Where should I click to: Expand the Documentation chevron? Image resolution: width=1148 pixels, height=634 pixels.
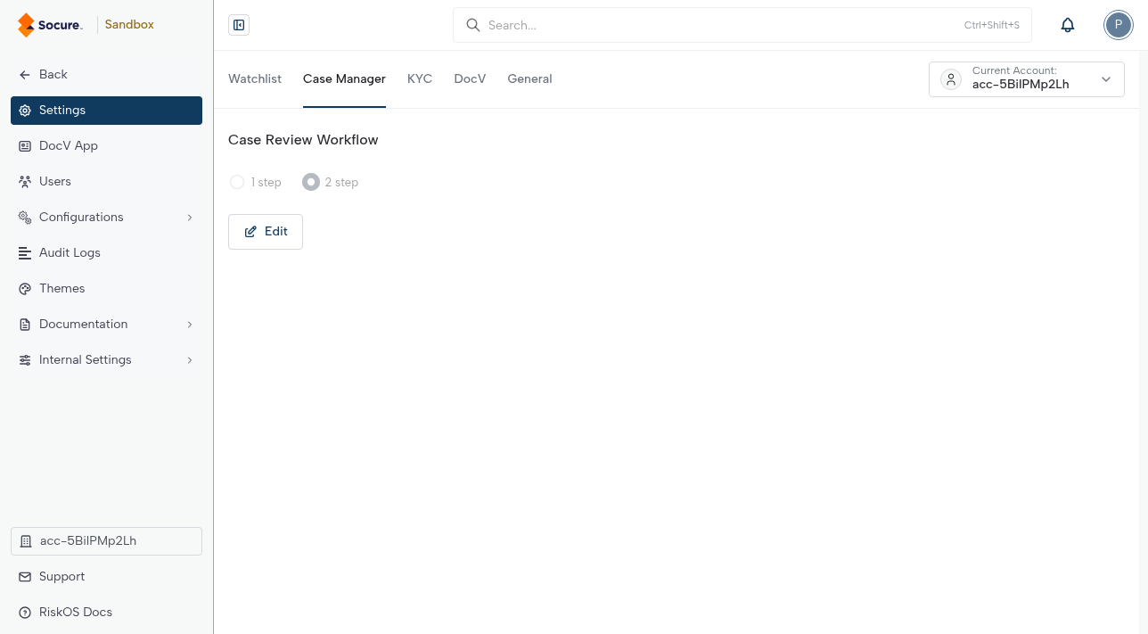pos(190,325)
